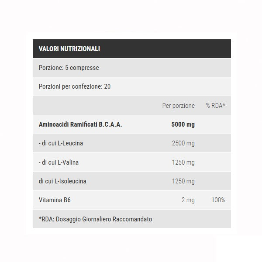
Task: Click the 'Per porzione' column header
Action: (x=178, y=106)
